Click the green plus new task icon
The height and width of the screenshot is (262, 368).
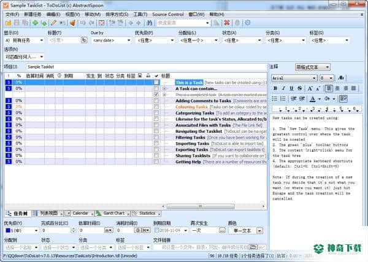click(35, 23)
